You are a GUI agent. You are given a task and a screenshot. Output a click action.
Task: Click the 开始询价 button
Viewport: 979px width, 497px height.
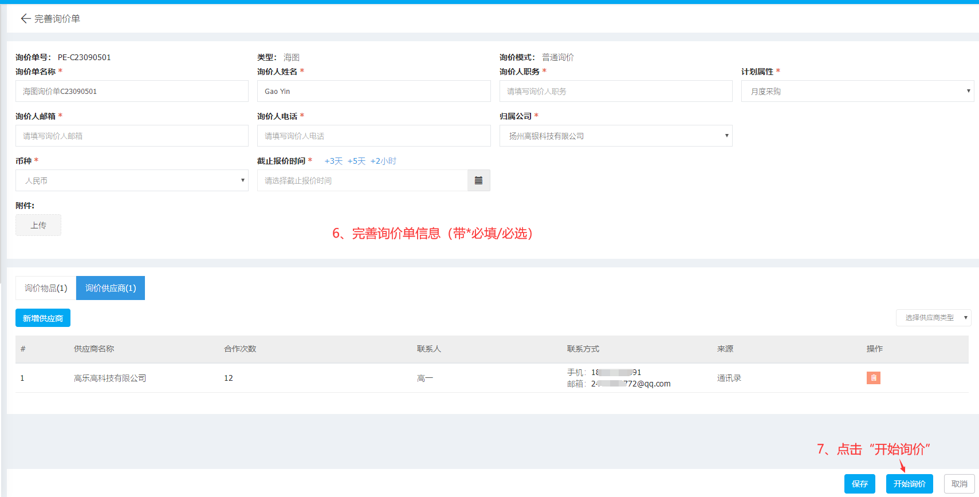910,484
